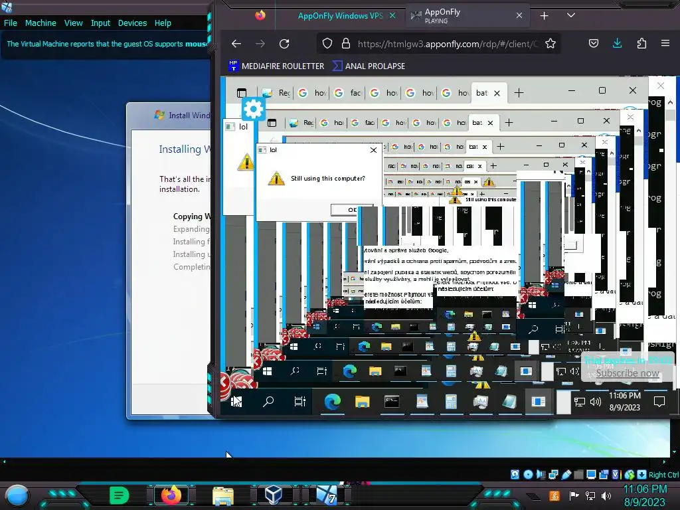Open the Firefox extensions panel
Image resolution: width=680 pixels, height=510 pixels.
click(641, 44)
